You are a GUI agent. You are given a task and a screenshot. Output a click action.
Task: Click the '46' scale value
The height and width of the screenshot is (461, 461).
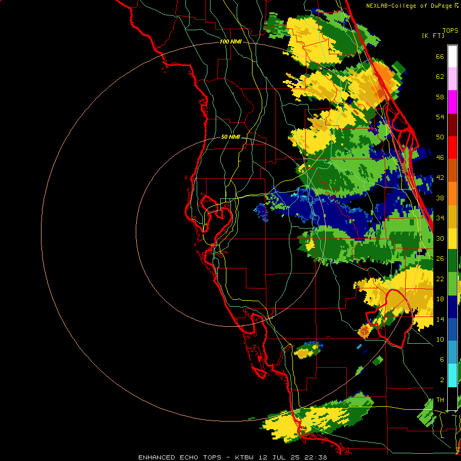point(440,158)
